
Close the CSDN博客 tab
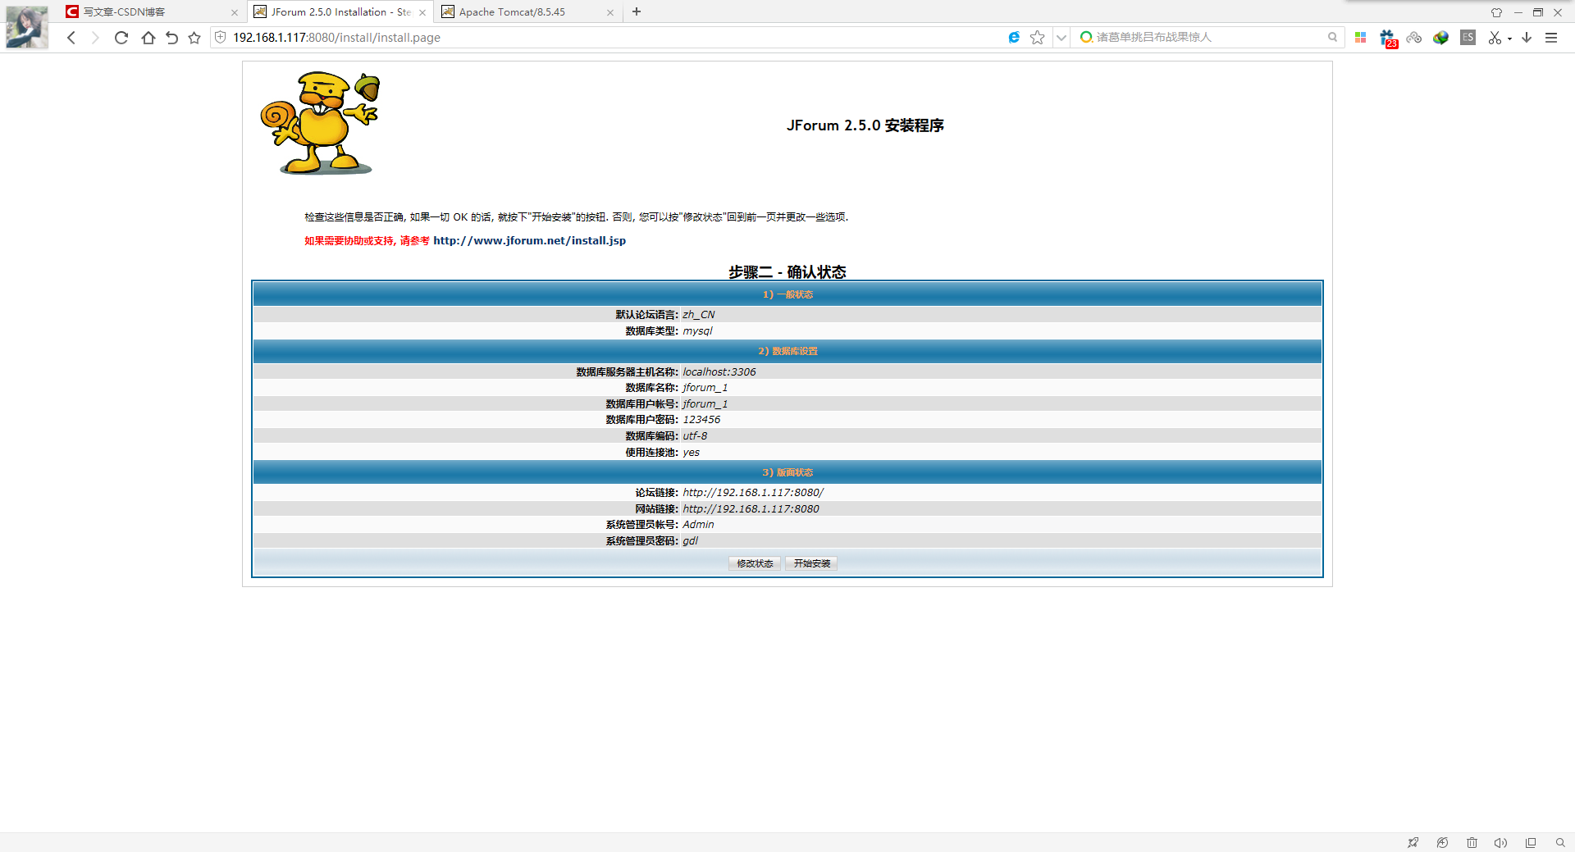(235, 12)
